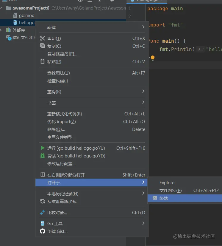Image resolution: width=222 pixels, height=246 pixels.
Task: Select 在右侧拆分部分打开 menu entry
Action: pos(92,175)
